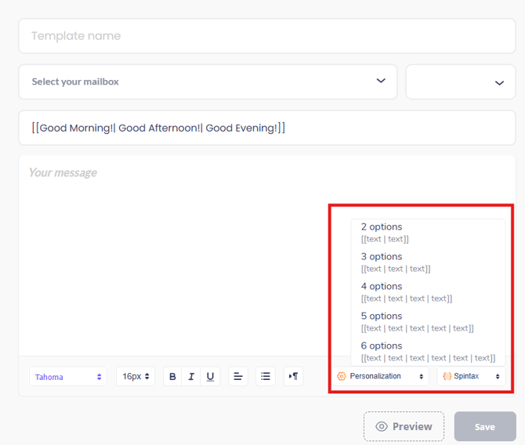Open the Tahoma font family dropdown
This screenshot has width=525, height=445.
click(68, 377)
